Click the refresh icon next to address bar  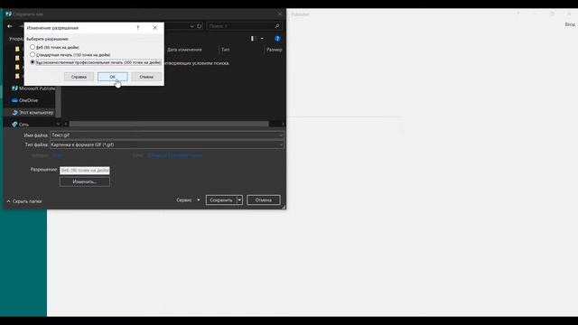[x=199, y=26]
